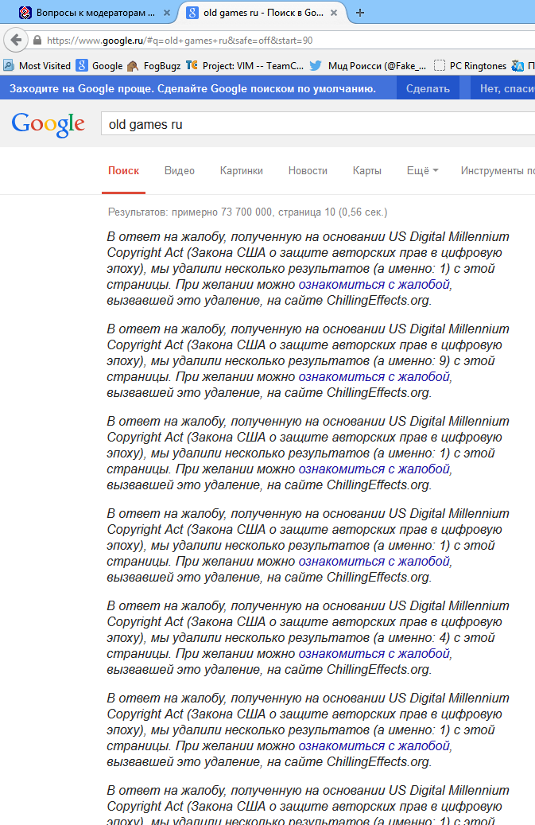Image resolution: width=535 pixels, height=825 pixels.
Task: Click the search box with 'old games ru'
Action: click(x=318, y=125)
